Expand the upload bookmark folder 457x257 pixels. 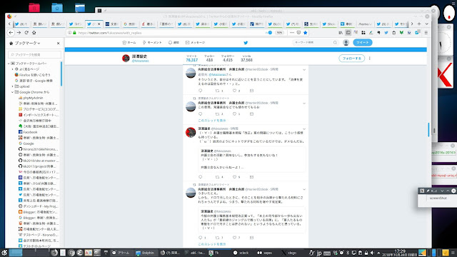(x=13, y=86)
